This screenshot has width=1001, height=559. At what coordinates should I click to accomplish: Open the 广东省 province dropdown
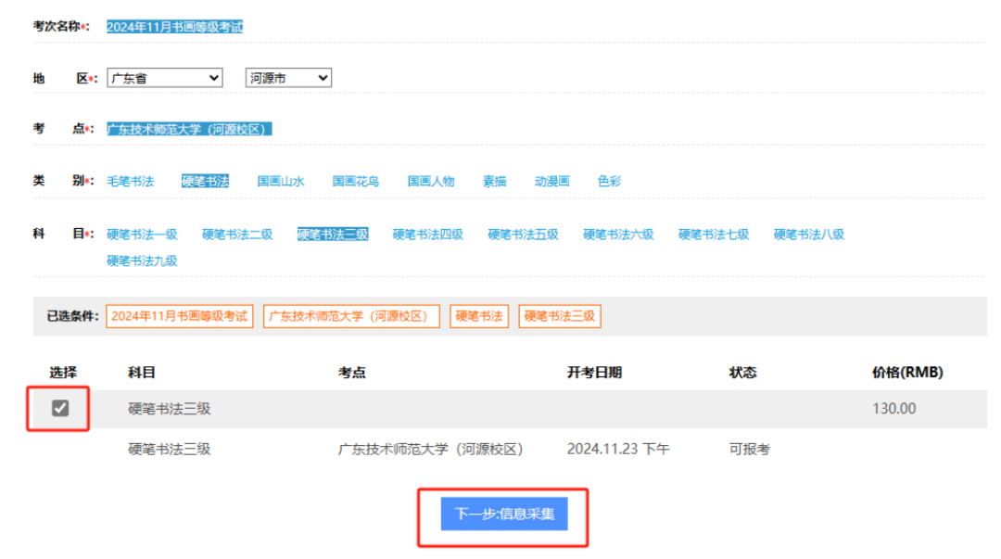point(164,79)
